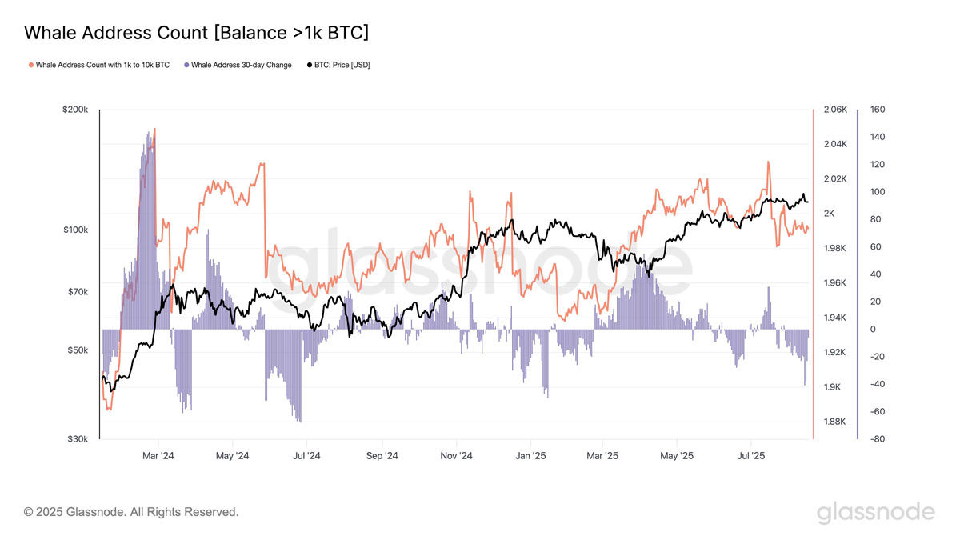Select the Nov '24 label on the time axis
This screenshot has width=960, height=540.
point(455,456)
